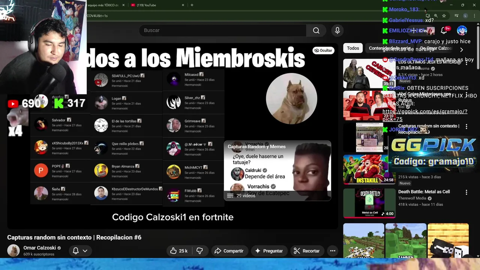Open options menu for Death Battle video
Screen dimensions: 480x270
(466, 192)
